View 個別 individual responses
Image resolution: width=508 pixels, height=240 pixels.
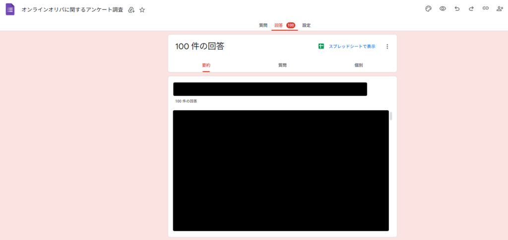[x=358, y=65]
